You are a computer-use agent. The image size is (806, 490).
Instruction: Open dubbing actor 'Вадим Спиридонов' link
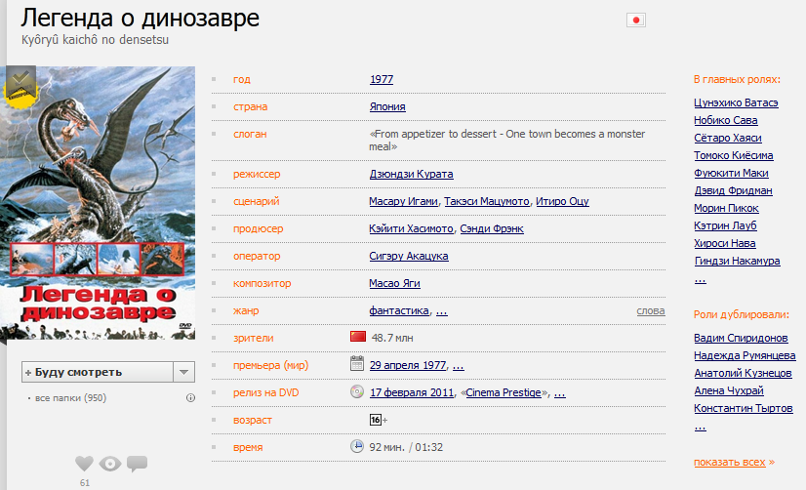click(741, 338)
